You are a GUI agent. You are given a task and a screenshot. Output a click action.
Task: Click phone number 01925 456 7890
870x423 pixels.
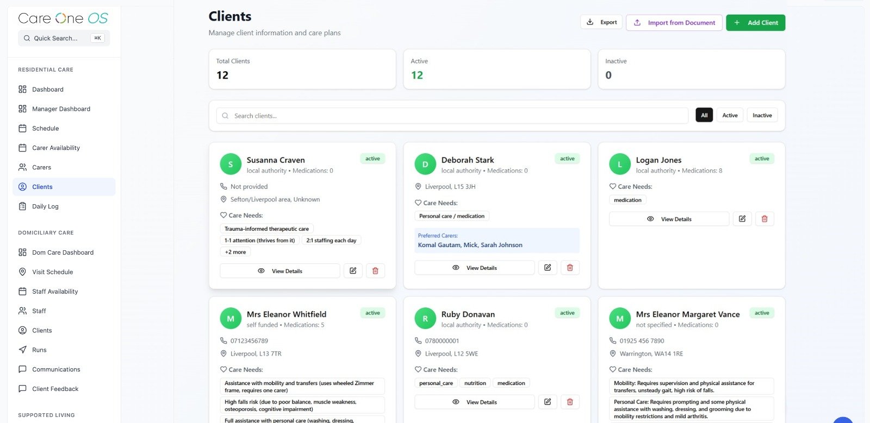coord(642,340)
